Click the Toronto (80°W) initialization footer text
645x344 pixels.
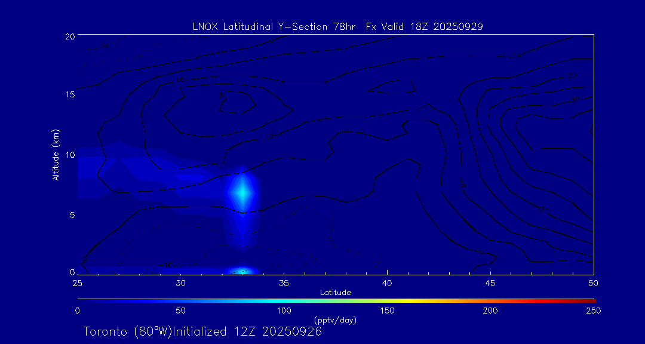[202, 331]
